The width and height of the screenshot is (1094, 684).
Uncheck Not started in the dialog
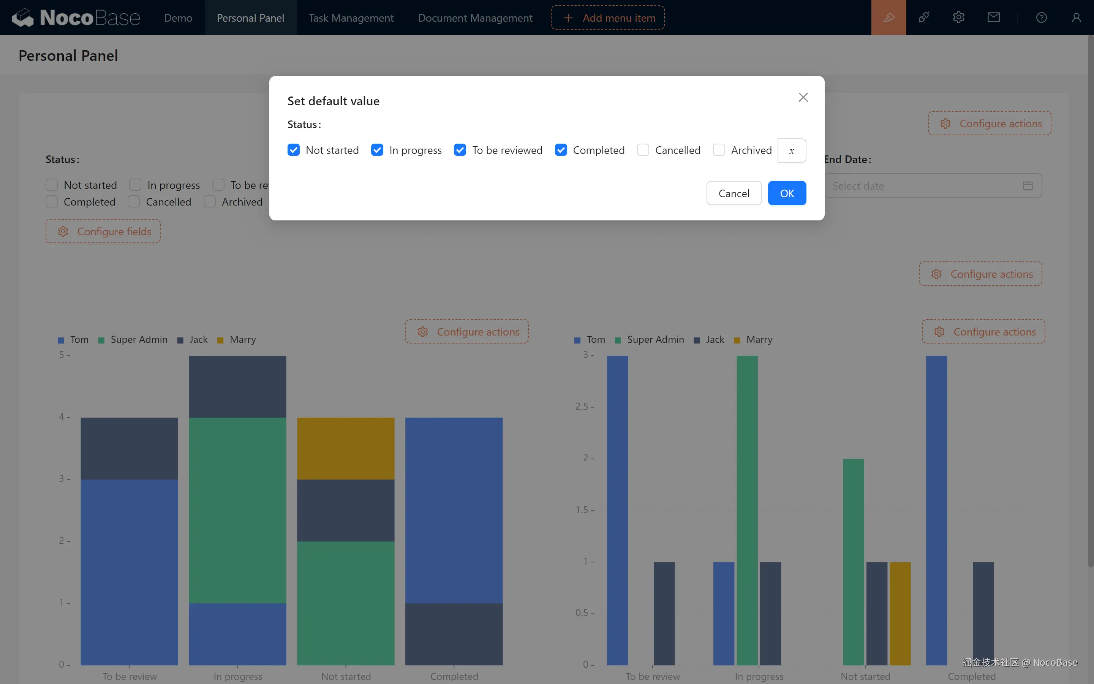pos(293,150)
